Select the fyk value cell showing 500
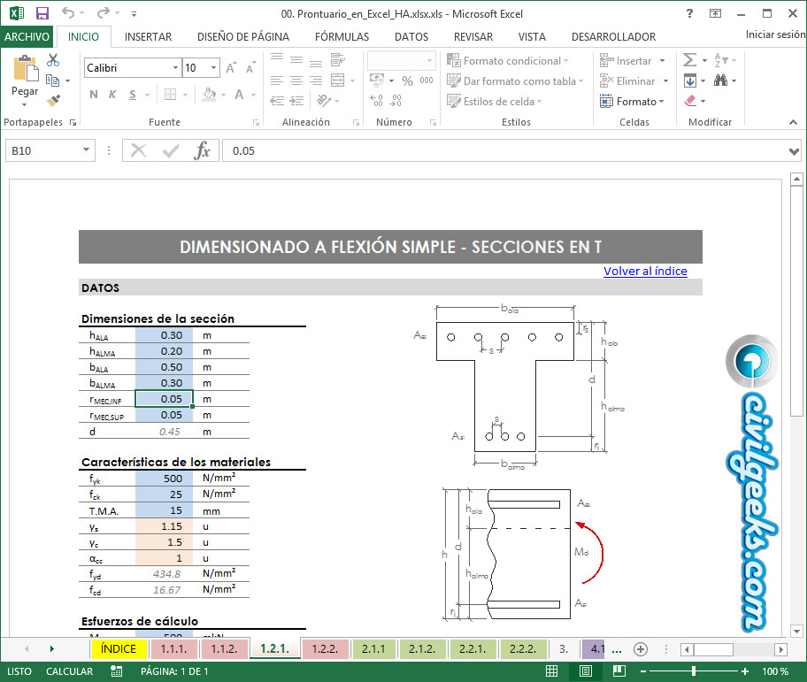Image resolution: width=807 pixels, height=682 pixels. click(x=164, y=479)
